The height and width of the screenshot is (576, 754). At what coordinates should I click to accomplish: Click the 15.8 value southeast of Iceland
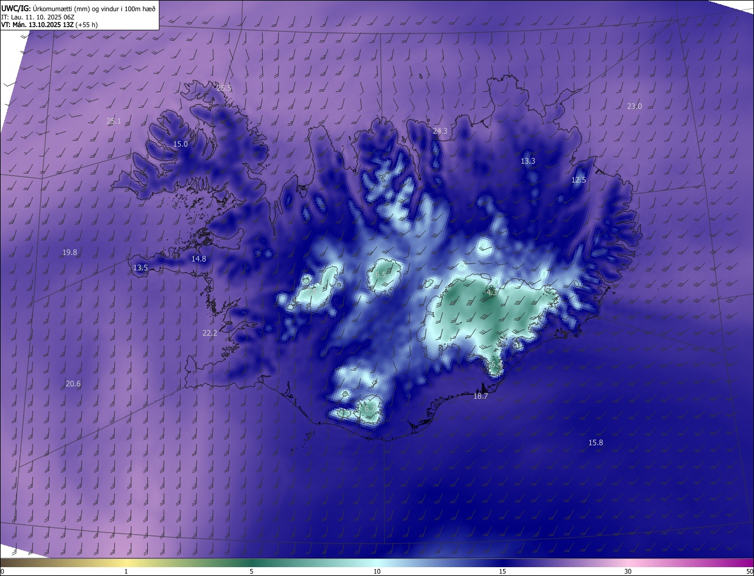tap(596, 443)
